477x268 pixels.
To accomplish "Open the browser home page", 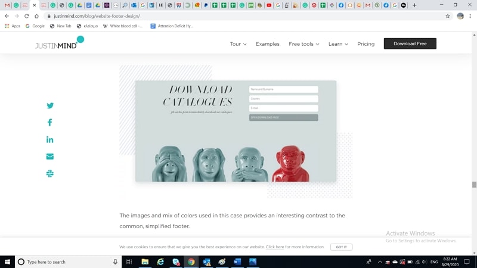I will [x=36, y=16].
